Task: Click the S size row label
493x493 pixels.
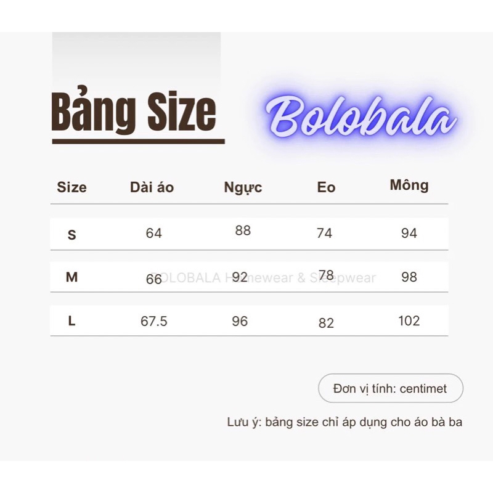Action: pyautogui.click(x=71, y=235)
